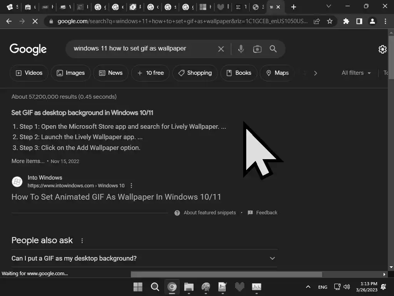The width and height of the screenshot is (394, 296).
Task: Click the horizontal scrollbar at page bottom
Action: tap(226, 274)
